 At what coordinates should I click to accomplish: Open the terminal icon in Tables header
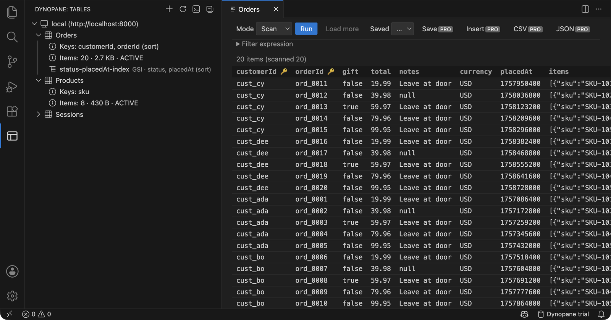pos(196,9)
